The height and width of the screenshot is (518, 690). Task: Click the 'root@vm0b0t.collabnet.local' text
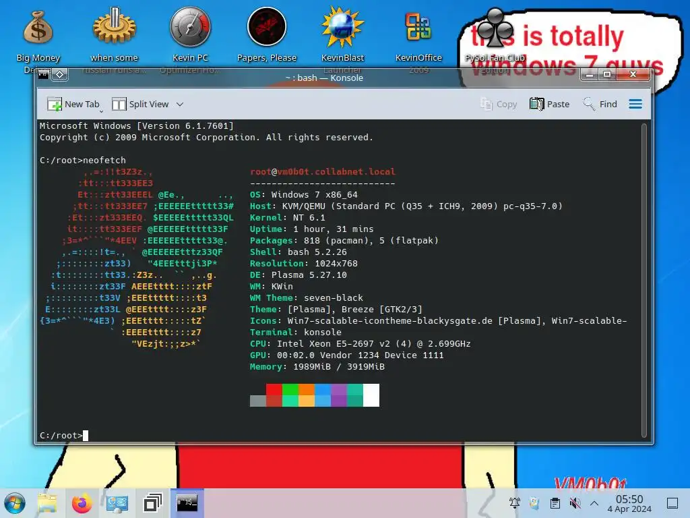click(323, 172)
